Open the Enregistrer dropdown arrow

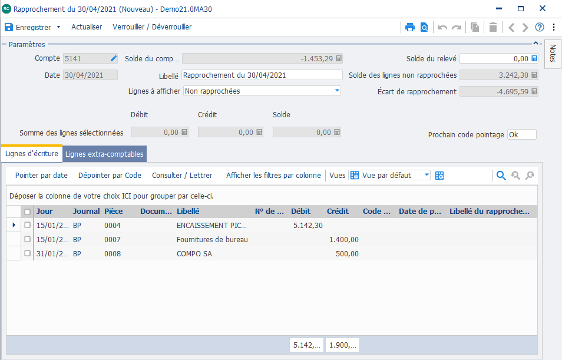(x=59, y=27)
